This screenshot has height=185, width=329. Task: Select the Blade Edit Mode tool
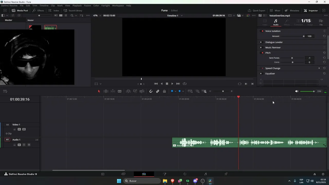click(120, 91)
